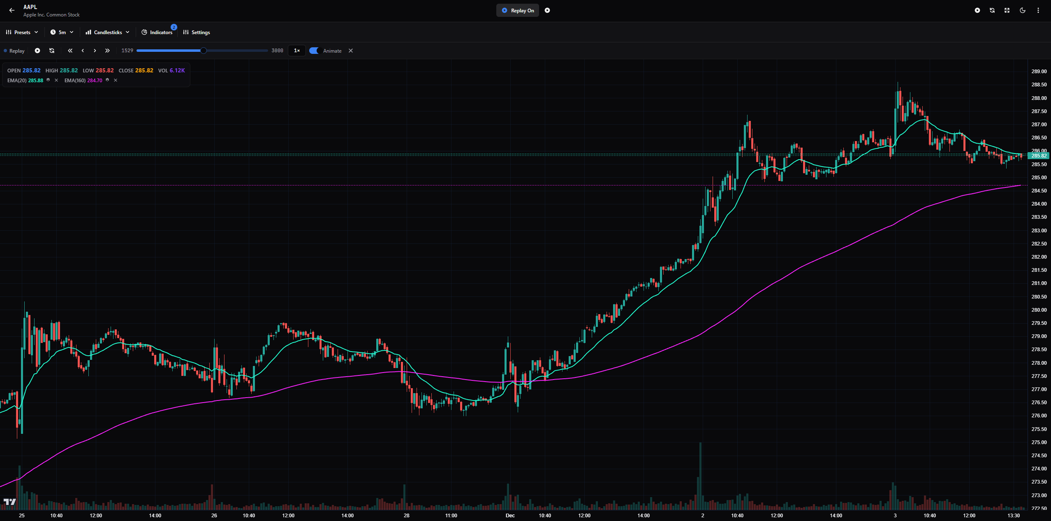Open the 5m timeframe dropdown

tap(62, 32)
